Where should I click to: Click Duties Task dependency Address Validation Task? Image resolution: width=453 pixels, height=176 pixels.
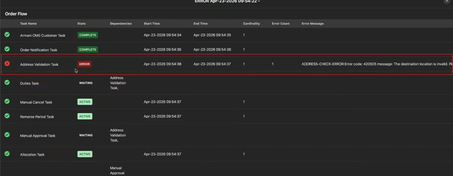[118, 83]
